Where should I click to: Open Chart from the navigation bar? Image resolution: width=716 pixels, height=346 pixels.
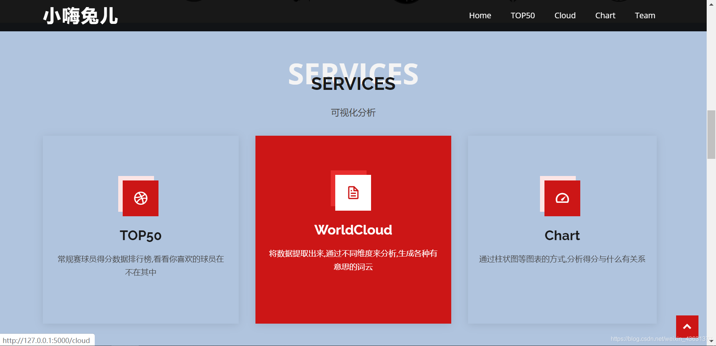[605, 15]
